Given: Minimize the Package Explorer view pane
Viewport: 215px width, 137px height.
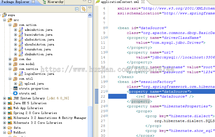Looking at the screenshot, I should coord(84,1).
